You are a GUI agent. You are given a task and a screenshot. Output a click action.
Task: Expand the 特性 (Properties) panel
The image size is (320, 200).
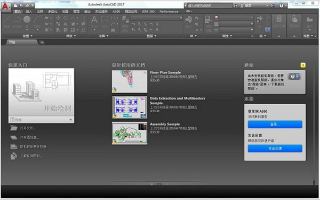[x=227, y=36]
